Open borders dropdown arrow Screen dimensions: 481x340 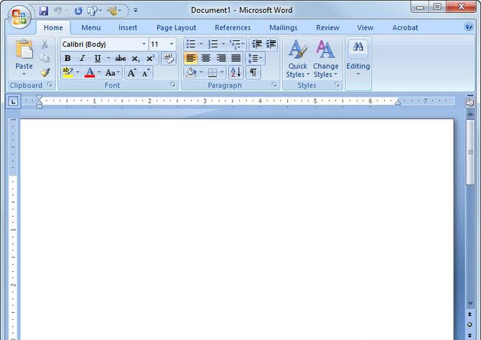(222, 72)
